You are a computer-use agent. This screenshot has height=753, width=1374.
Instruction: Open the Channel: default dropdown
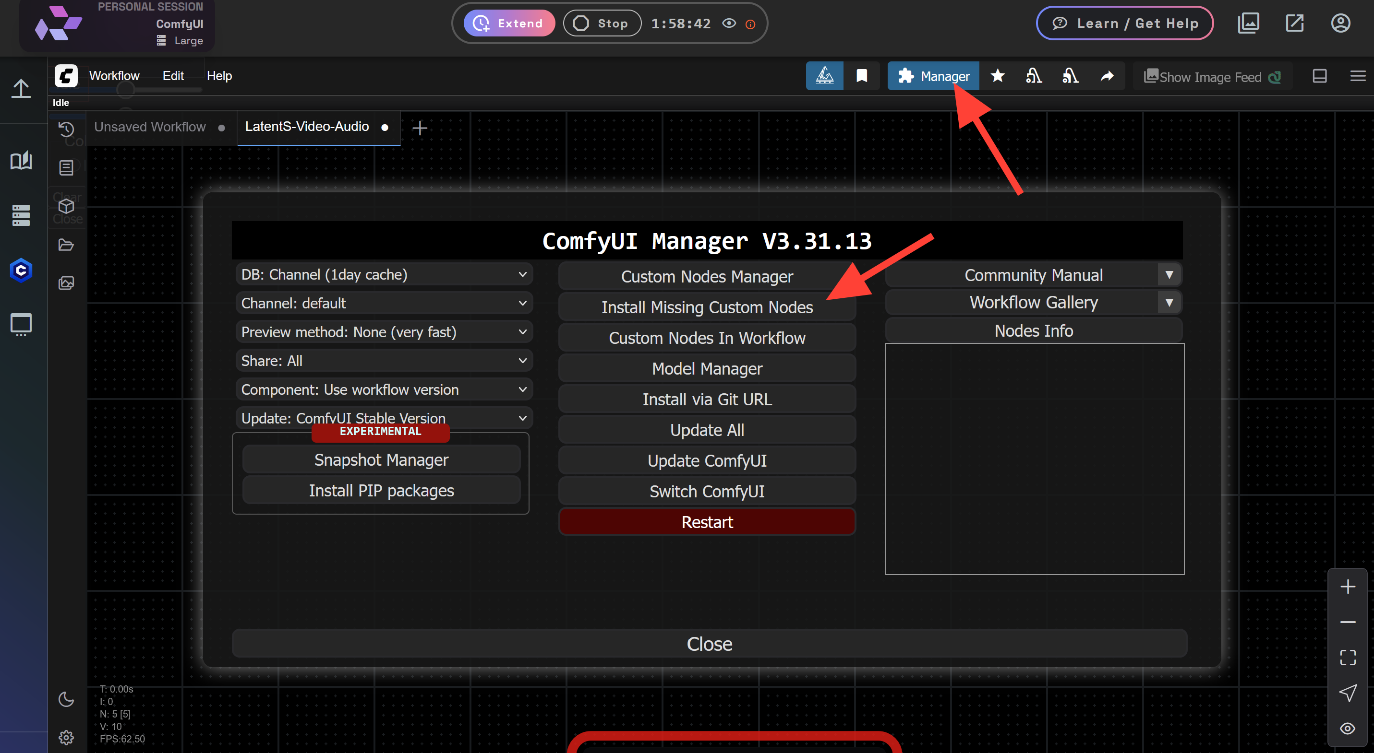384,303
